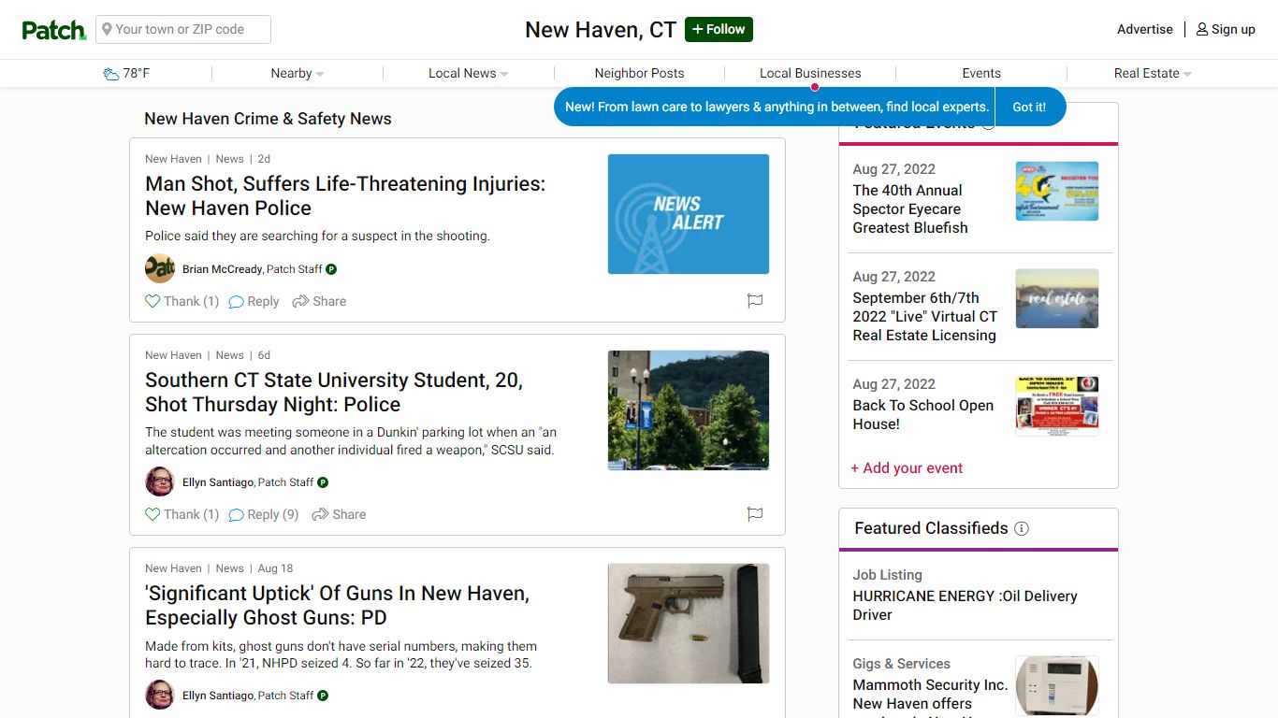Expand the Local News dropdown menu
This screenshot has width=1278, height=718.
click(x=468, y=73)
